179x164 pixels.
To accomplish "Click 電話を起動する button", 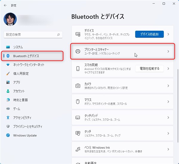I will point(149,69).
